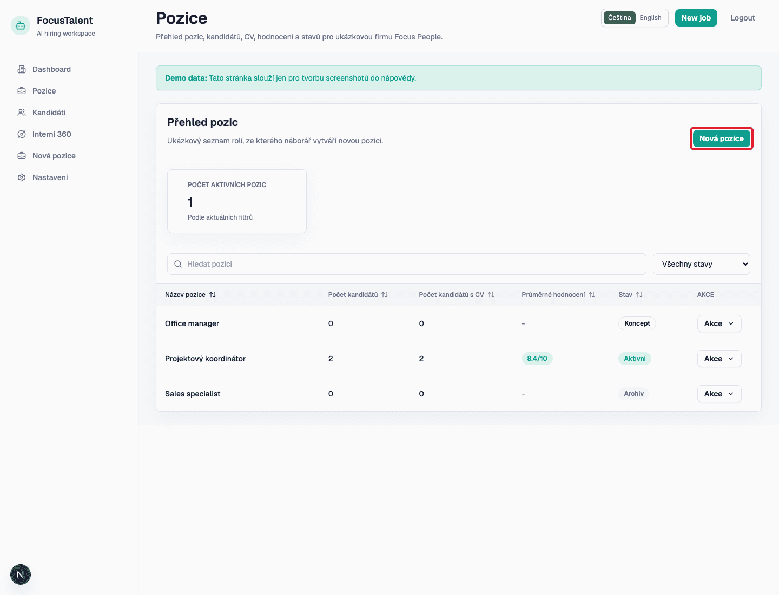Click the Počet aktivních pozic stat card

(x=237, y=201)
